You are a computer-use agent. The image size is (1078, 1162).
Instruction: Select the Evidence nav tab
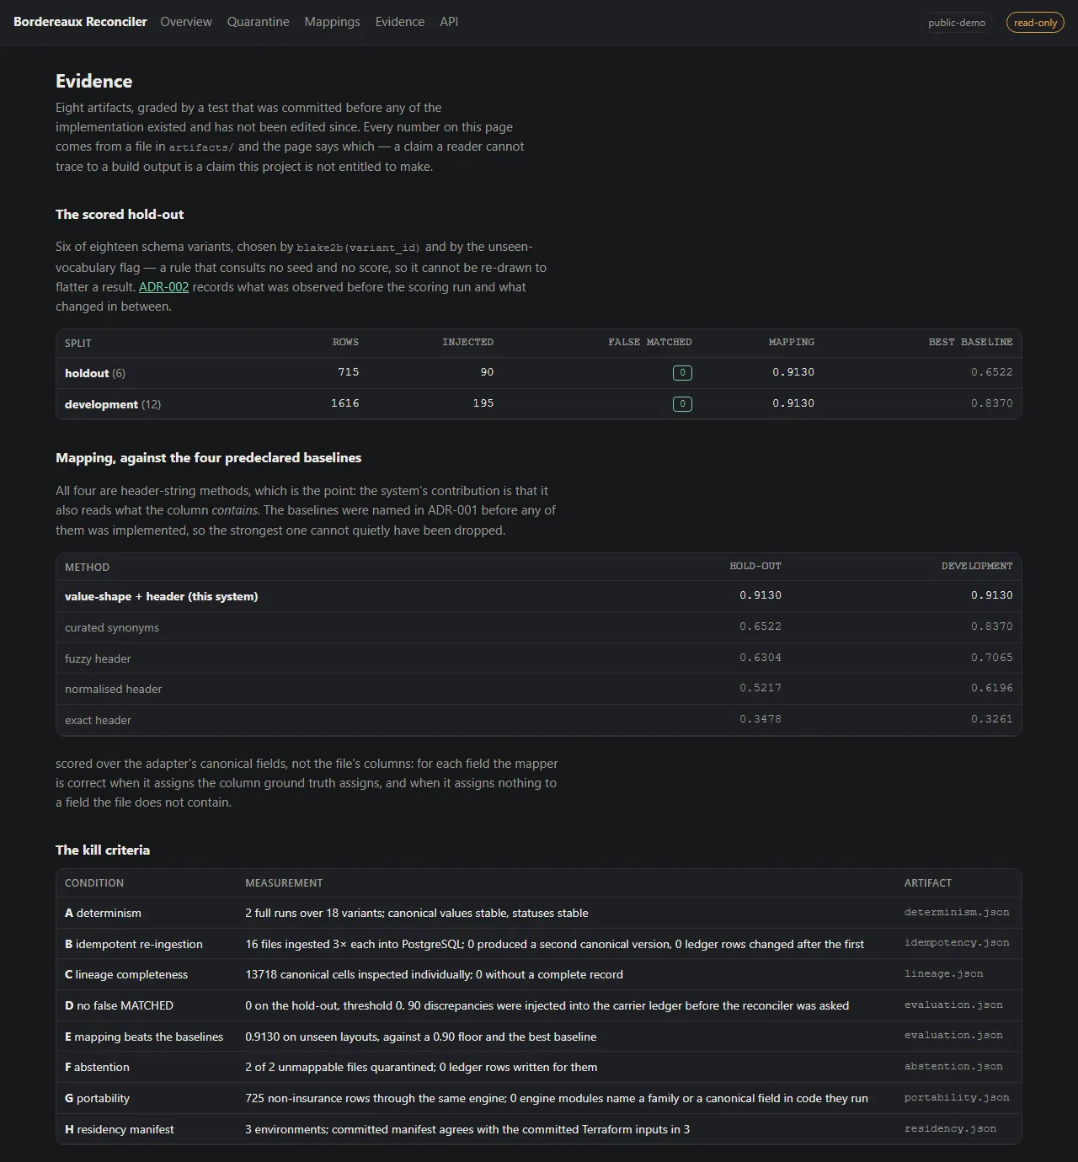click(x=399, y=22)
